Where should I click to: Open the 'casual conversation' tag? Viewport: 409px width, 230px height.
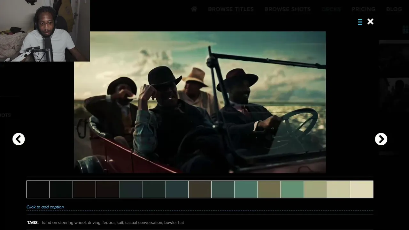coord(144,223)
